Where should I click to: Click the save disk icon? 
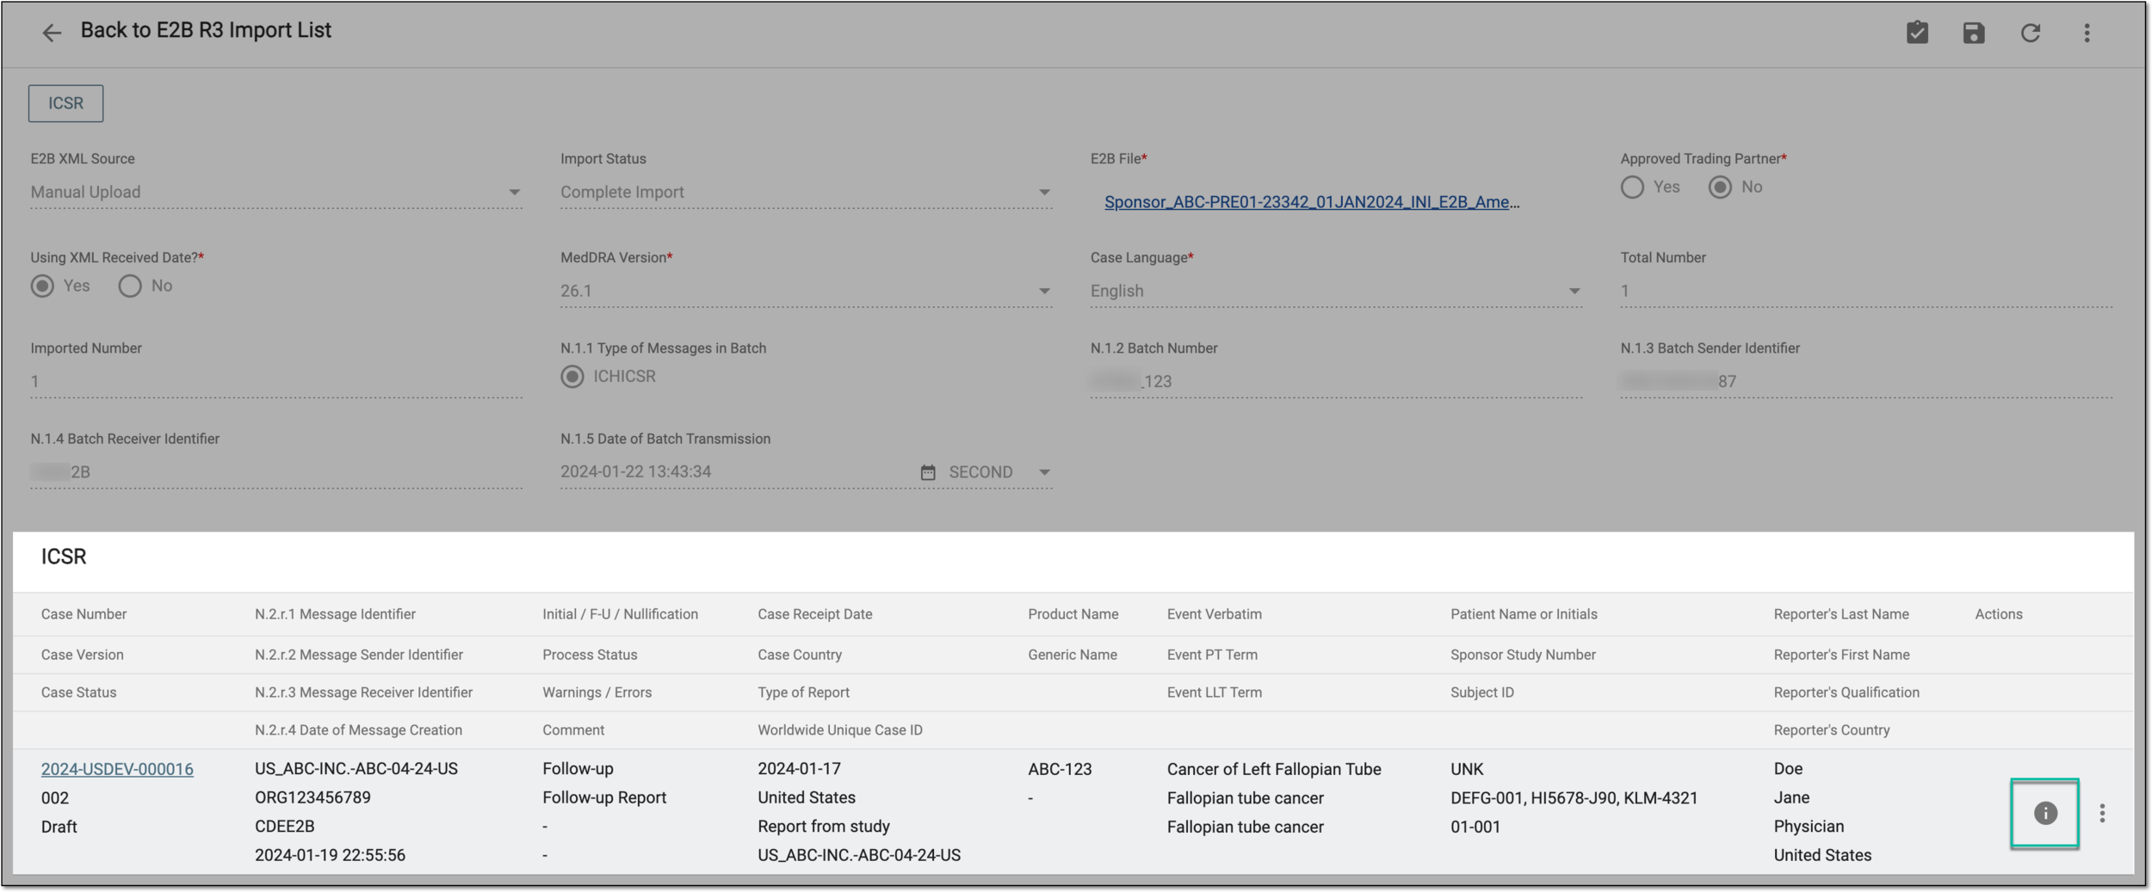pos(1974,33)
